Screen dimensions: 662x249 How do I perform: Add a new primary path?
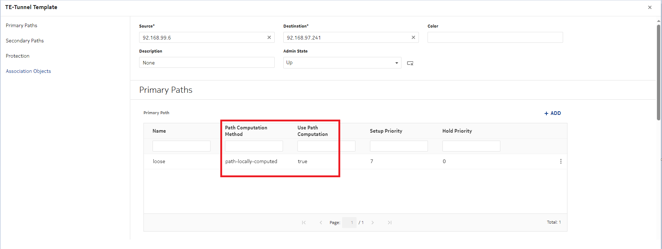point(552,113)
